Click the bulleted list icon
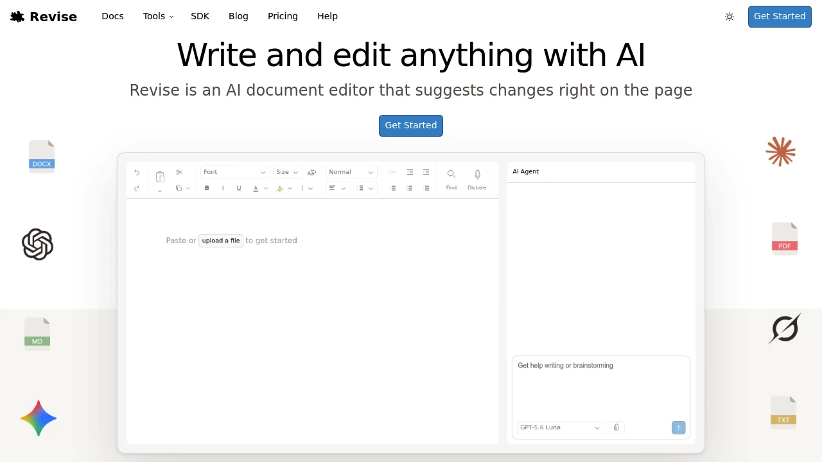Image resolution: width=822 pixels, height=462 pixels. 393,188
